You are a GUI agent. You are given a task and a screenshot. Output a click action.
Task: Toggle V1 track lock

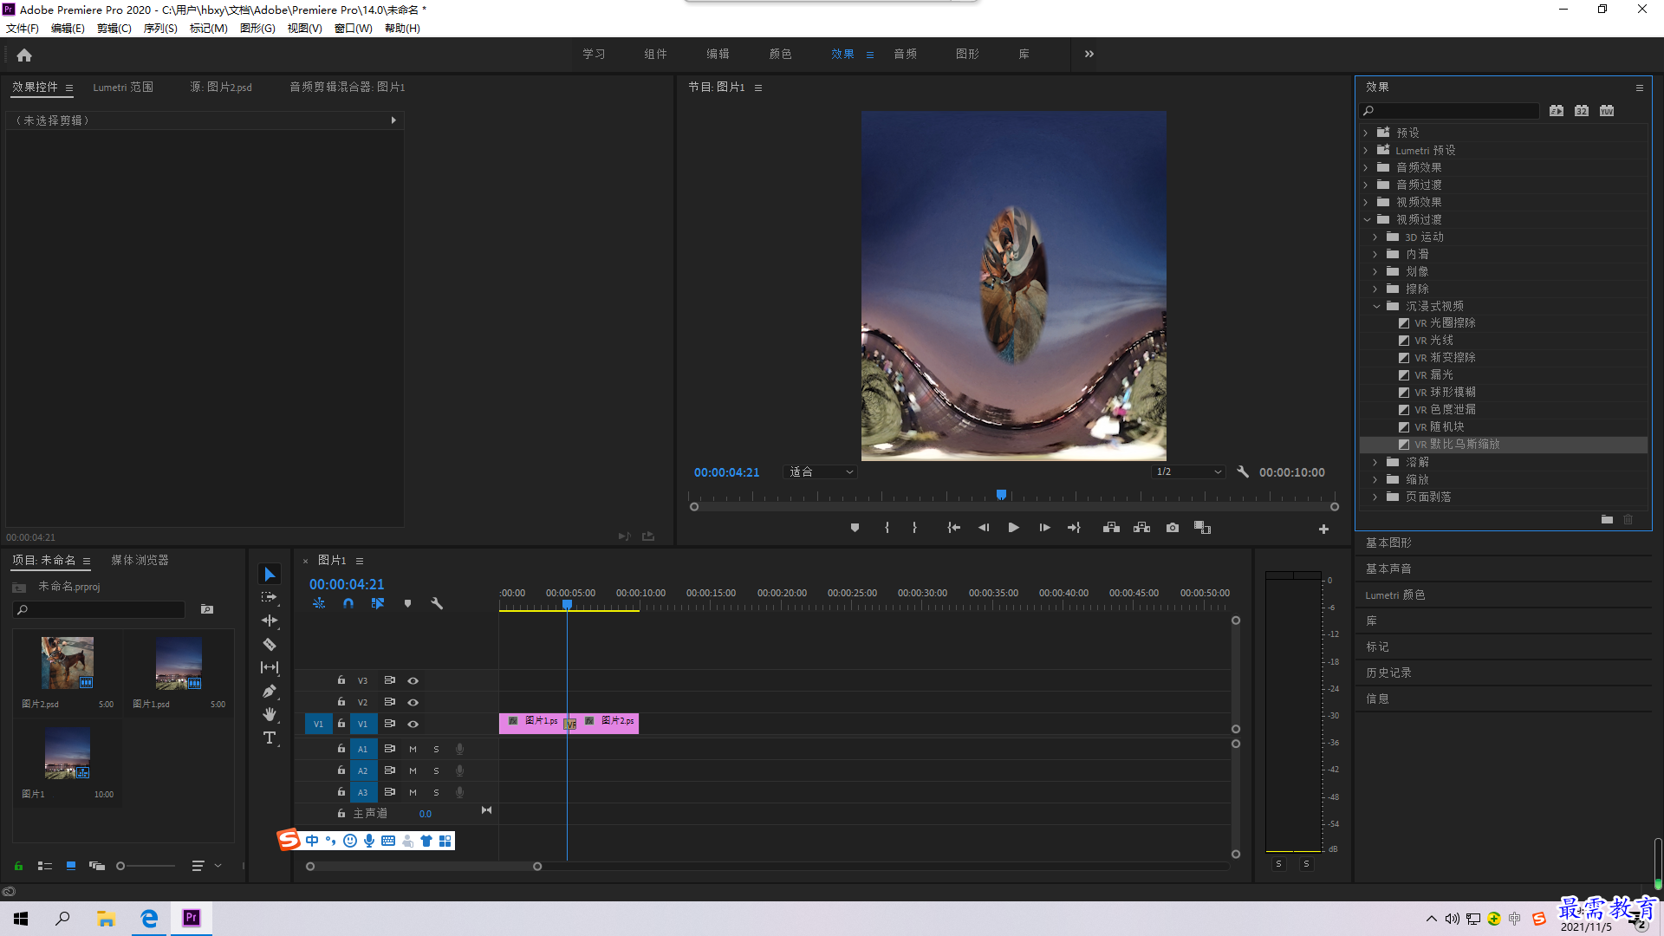(x=341, y=723)
